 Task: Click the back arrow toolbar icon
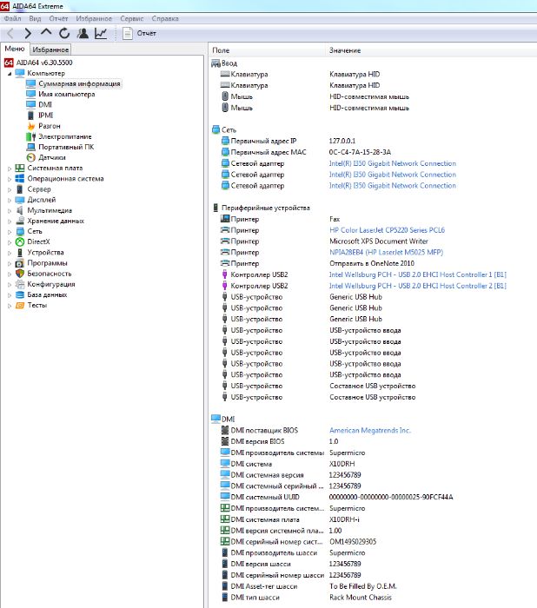pos(10,33)
